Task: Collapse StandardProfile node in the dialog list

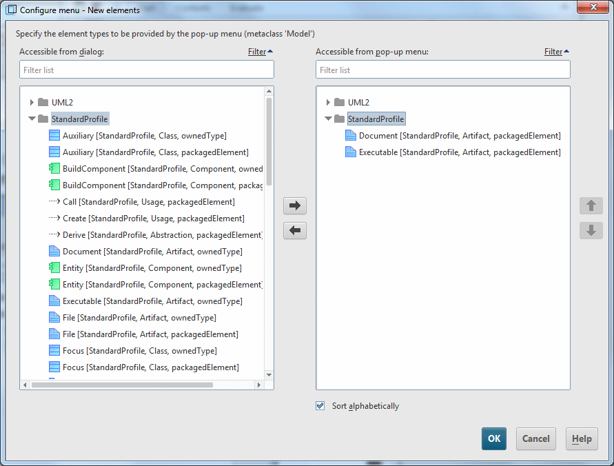Action: (32, 119)
